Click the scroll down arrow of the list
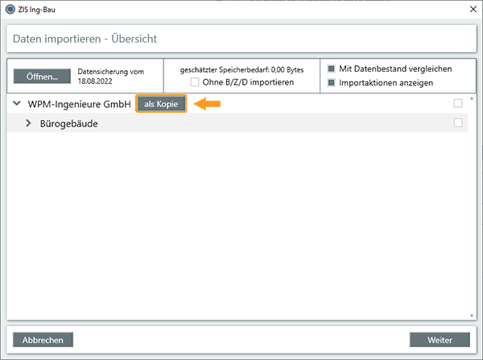Image resolution: width=483 pixels, height=360 pixels. pos(472,315)
